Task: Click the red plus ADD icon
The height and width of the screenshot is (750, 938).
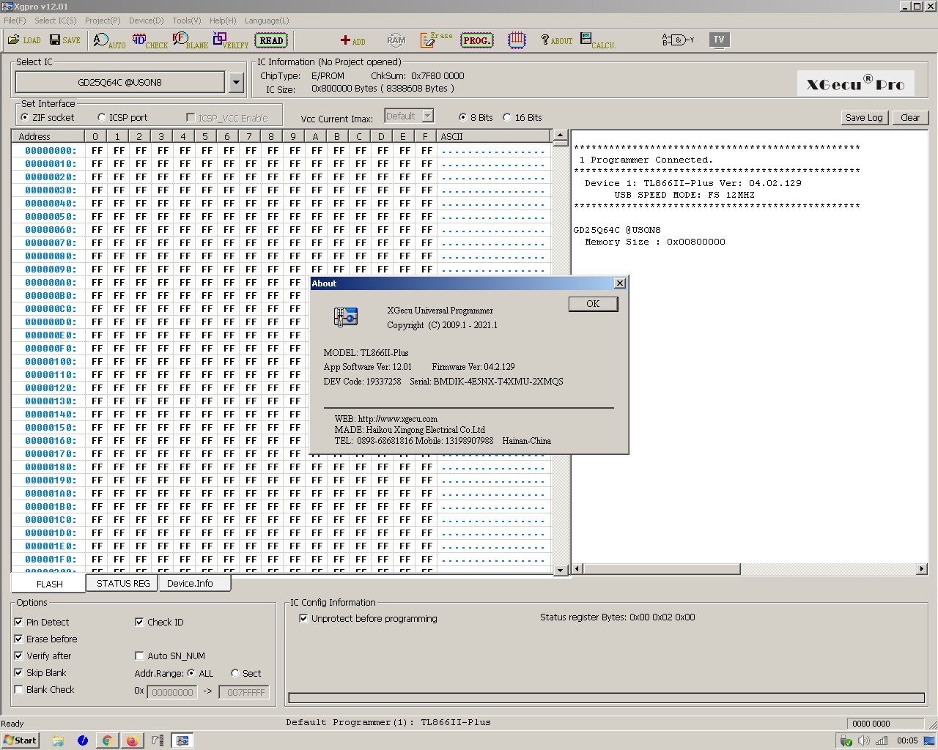Action: [352, 40]
